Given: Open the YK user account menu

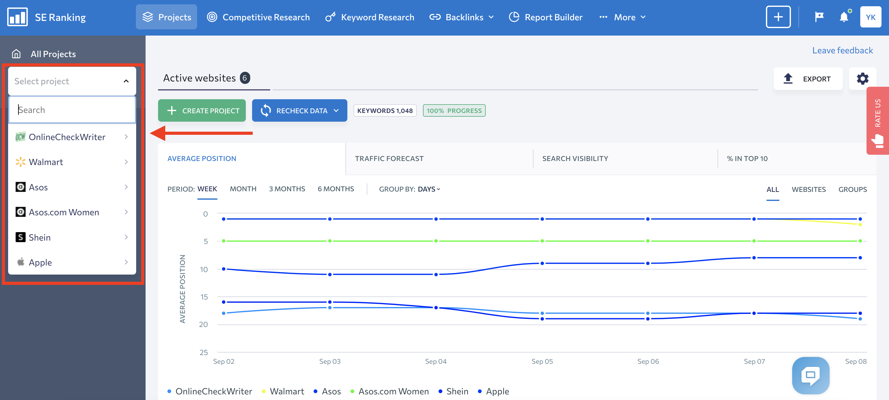Looking at the screenshot, I should click(870, 17).
